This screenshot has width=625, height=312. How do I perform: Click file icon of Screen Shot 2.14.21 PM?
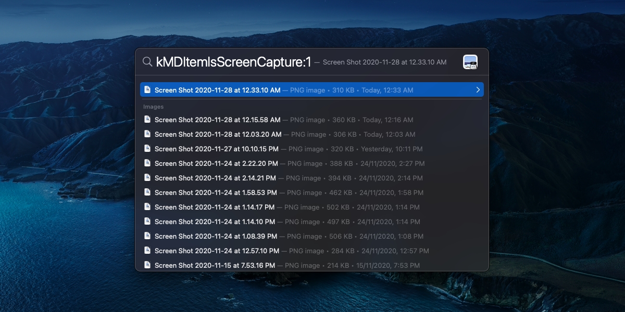[x=147, y=178]
